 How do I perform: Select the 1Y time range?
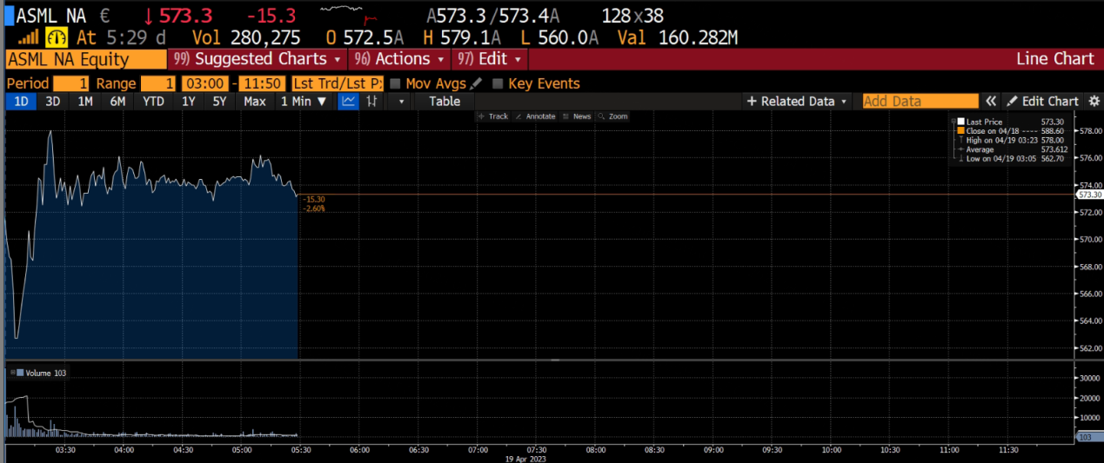[x=188, y=101]
